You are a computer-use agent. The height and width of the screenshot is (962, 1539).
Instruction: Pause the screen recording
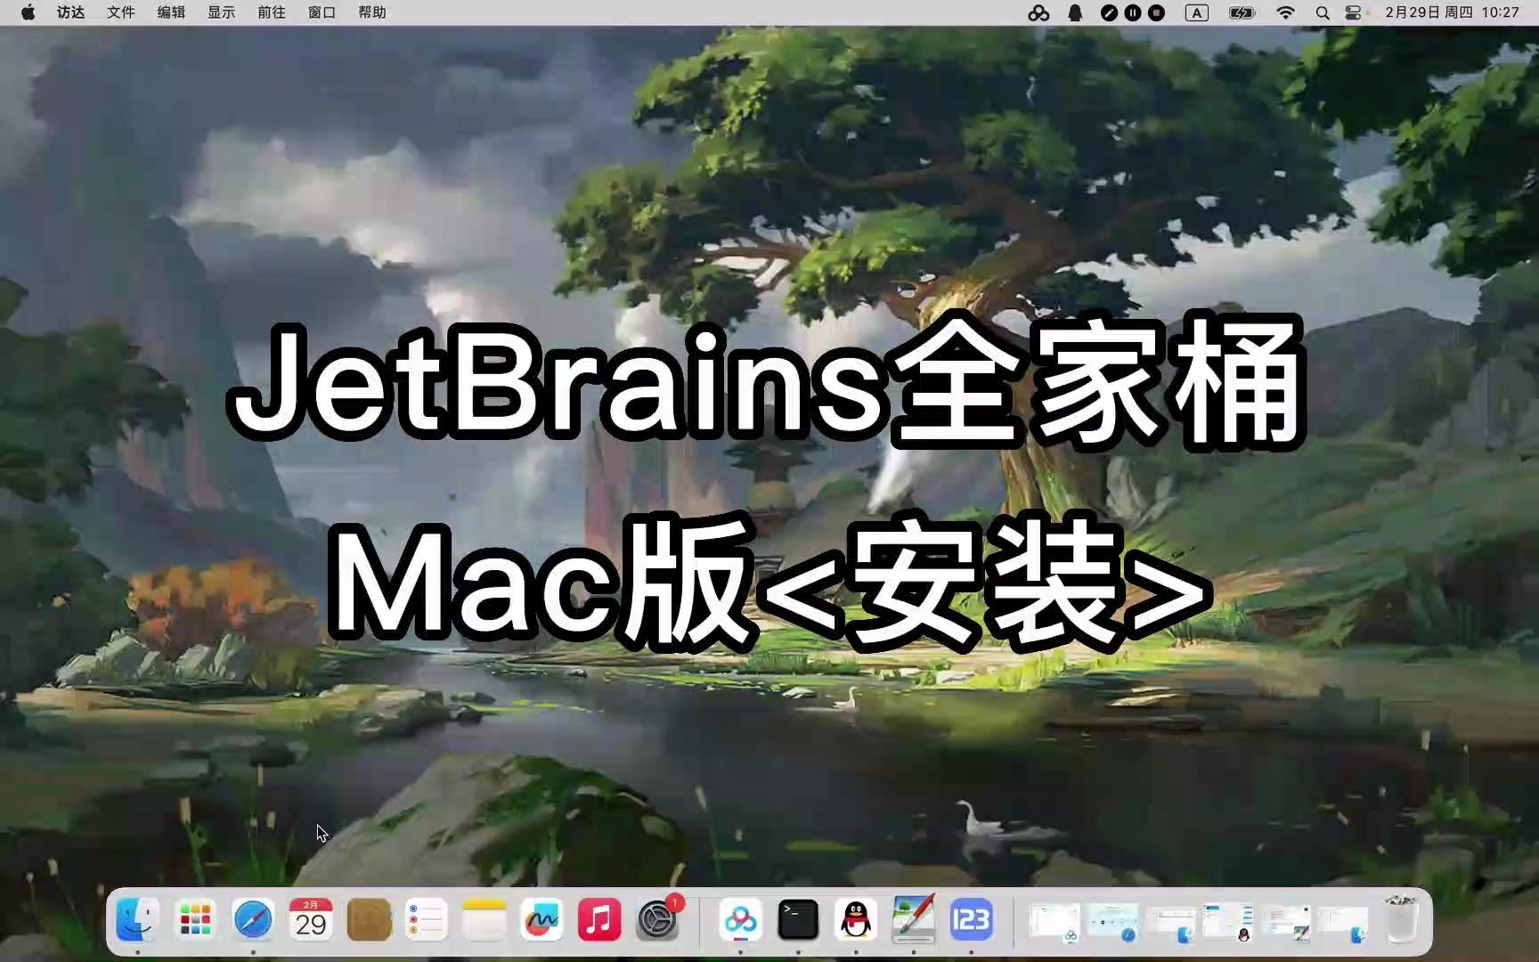click(1133, 12)
